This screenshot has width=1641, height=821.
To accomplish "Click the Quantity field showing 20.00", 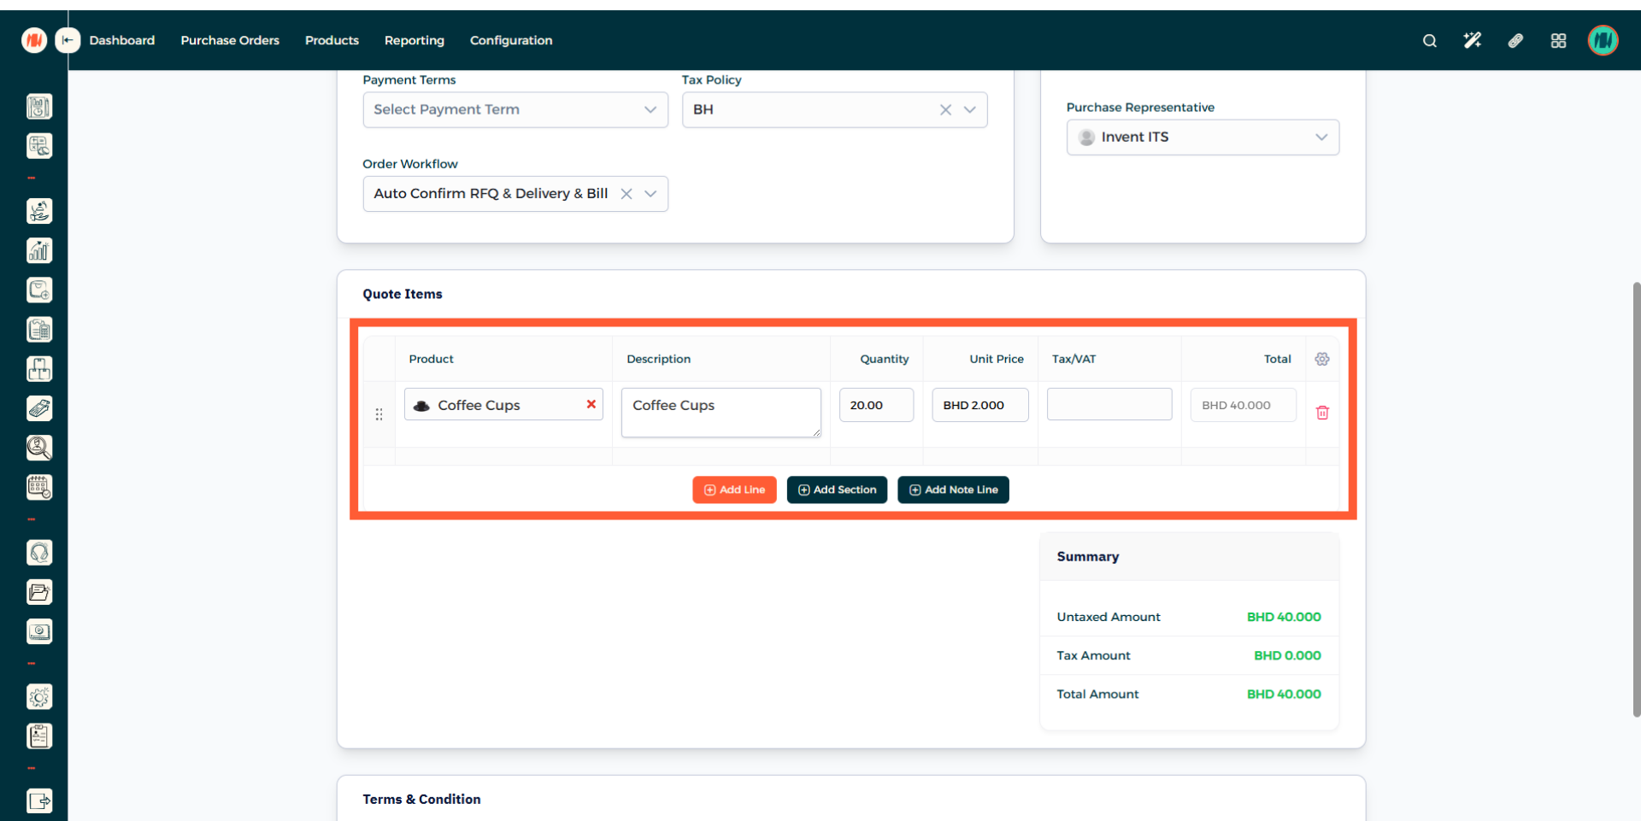I will [876, 405].
